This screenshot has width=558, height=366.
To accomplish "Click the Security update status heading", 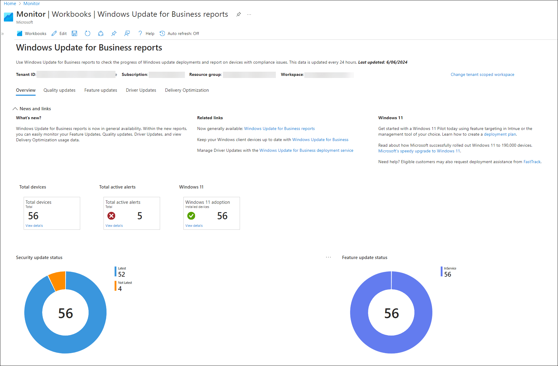I will pyautogui.click(x=39, y=258).
